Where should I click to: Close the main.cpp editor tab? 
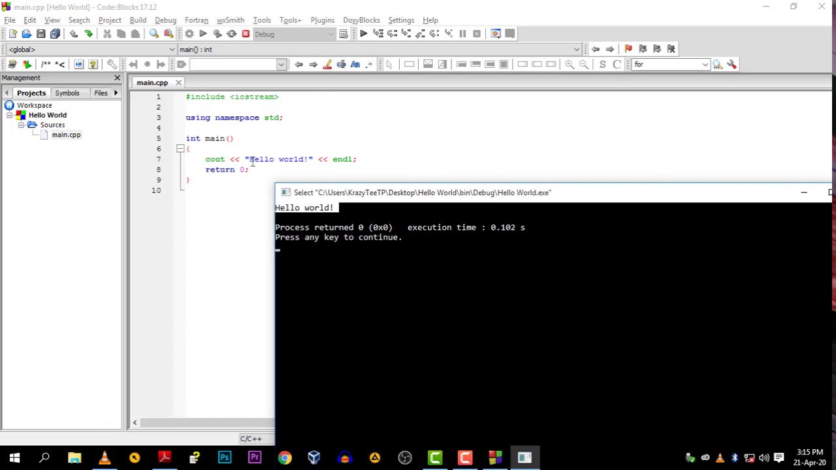click(x=178, y=83)
